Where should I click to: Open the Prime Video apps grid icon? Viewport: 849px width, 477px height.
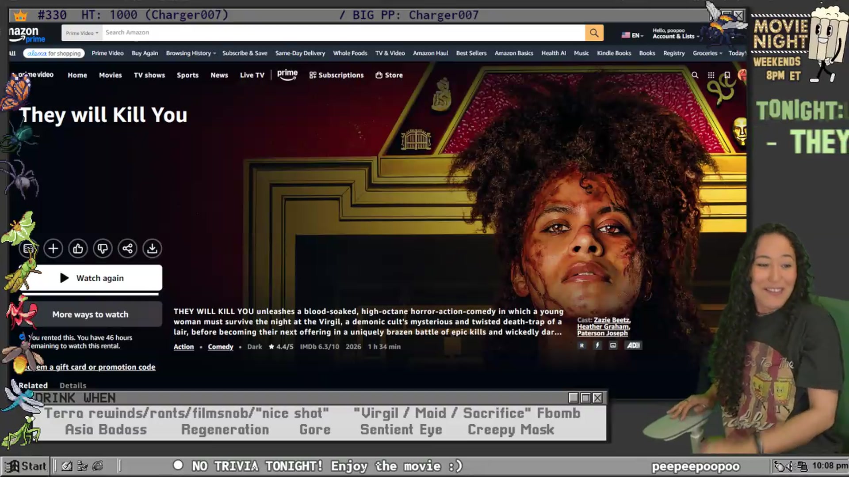(711, 75)
